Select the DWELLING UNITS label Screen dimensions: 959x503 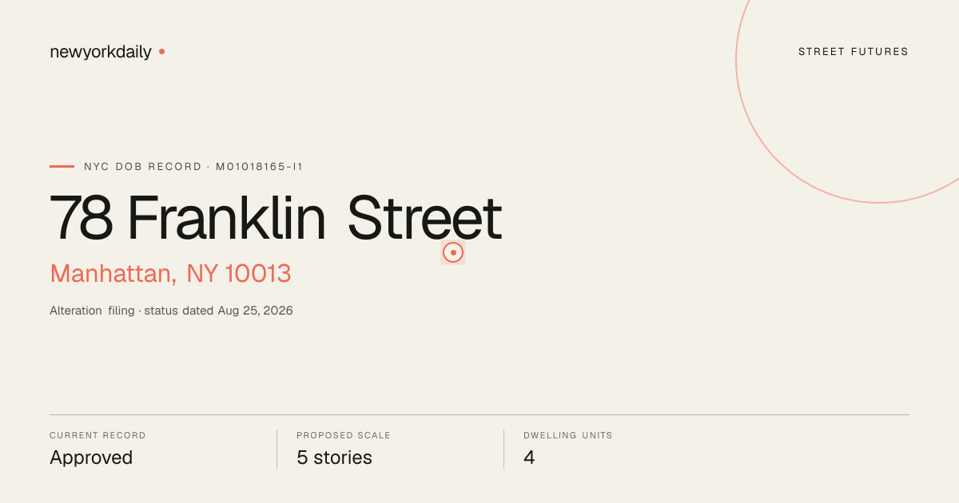pos(568,436)
